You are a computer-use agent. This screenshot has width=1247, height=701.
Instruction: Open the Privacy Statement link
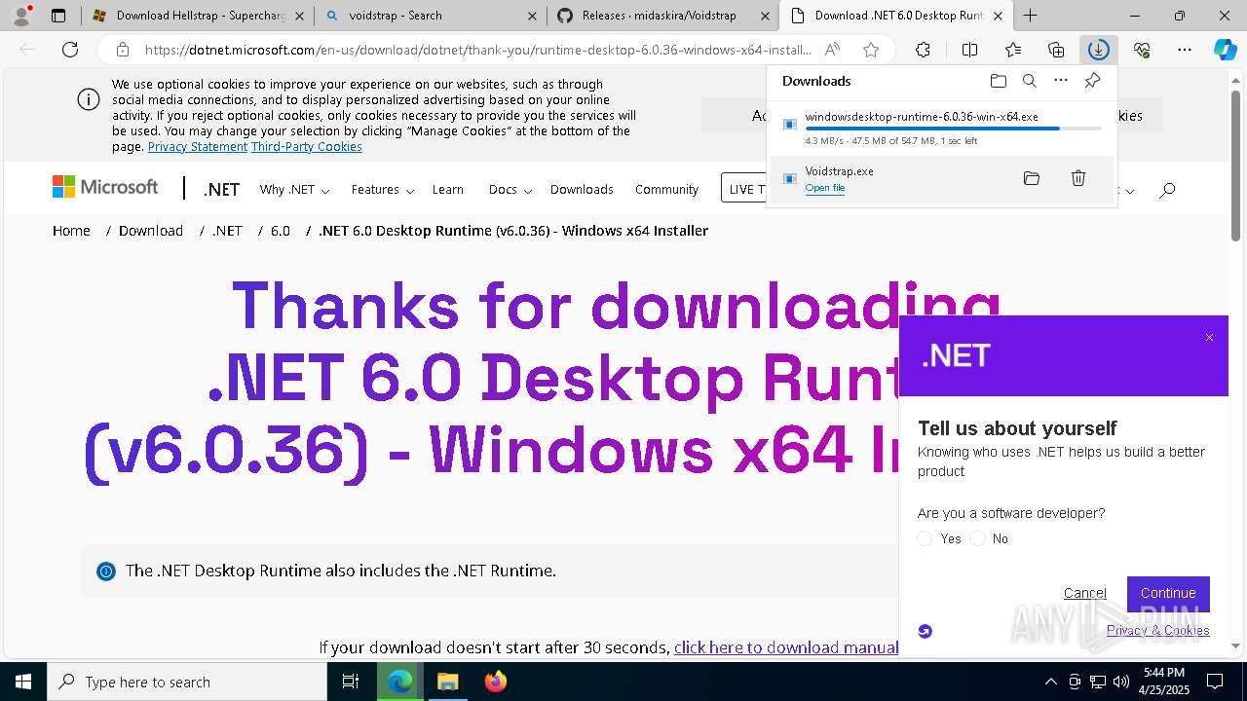pos(198,147)
